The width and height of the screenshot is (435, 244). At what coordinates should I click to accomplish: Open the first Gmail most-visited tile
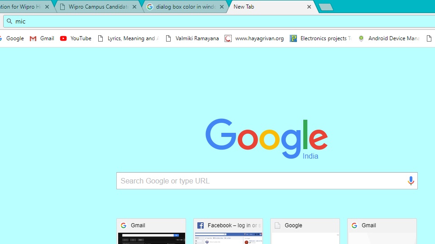coord(151,231)
